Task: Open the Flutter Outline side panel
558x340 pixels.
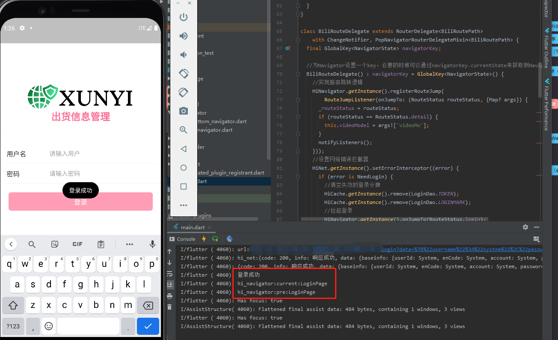Action: point(546,48)
